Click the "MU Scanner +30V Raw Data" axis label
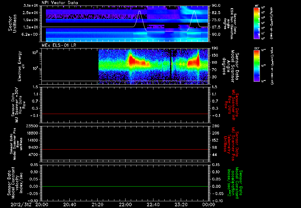 click(x=19, y=105)
